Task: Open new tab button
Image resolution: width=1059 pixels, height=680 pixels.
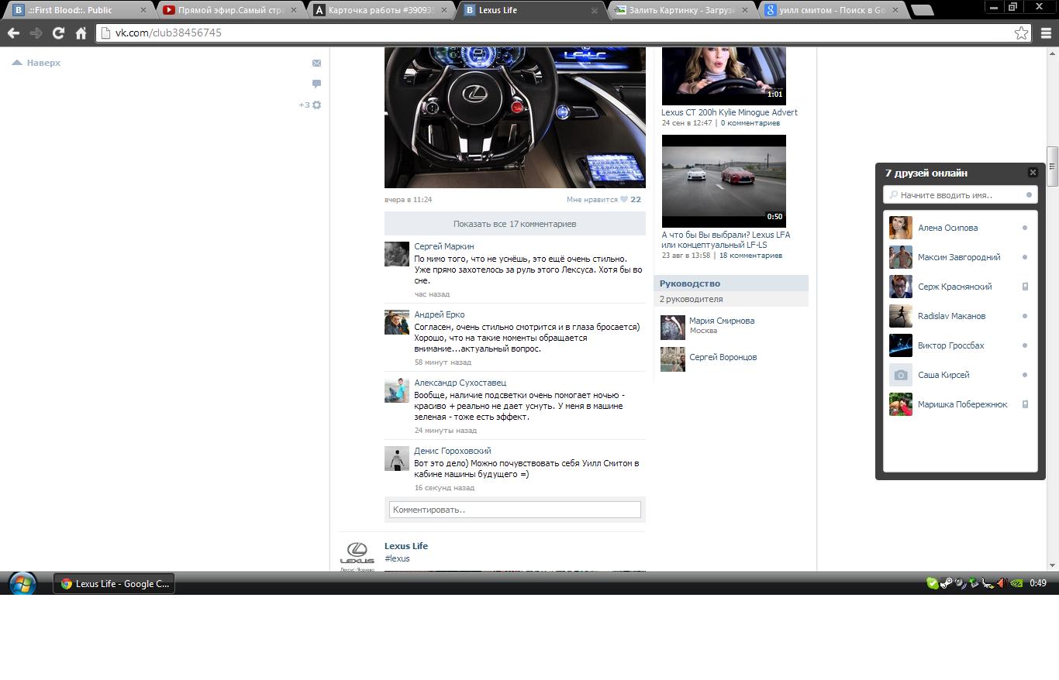Action: [922, 10]
